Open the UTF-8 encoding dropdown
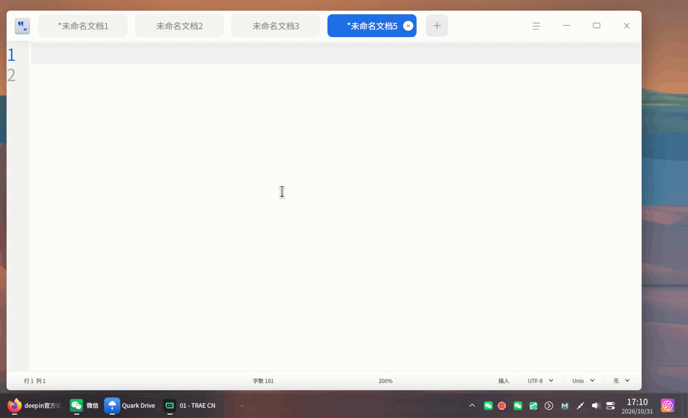This screenshot has height=418, width=688. 540,381
